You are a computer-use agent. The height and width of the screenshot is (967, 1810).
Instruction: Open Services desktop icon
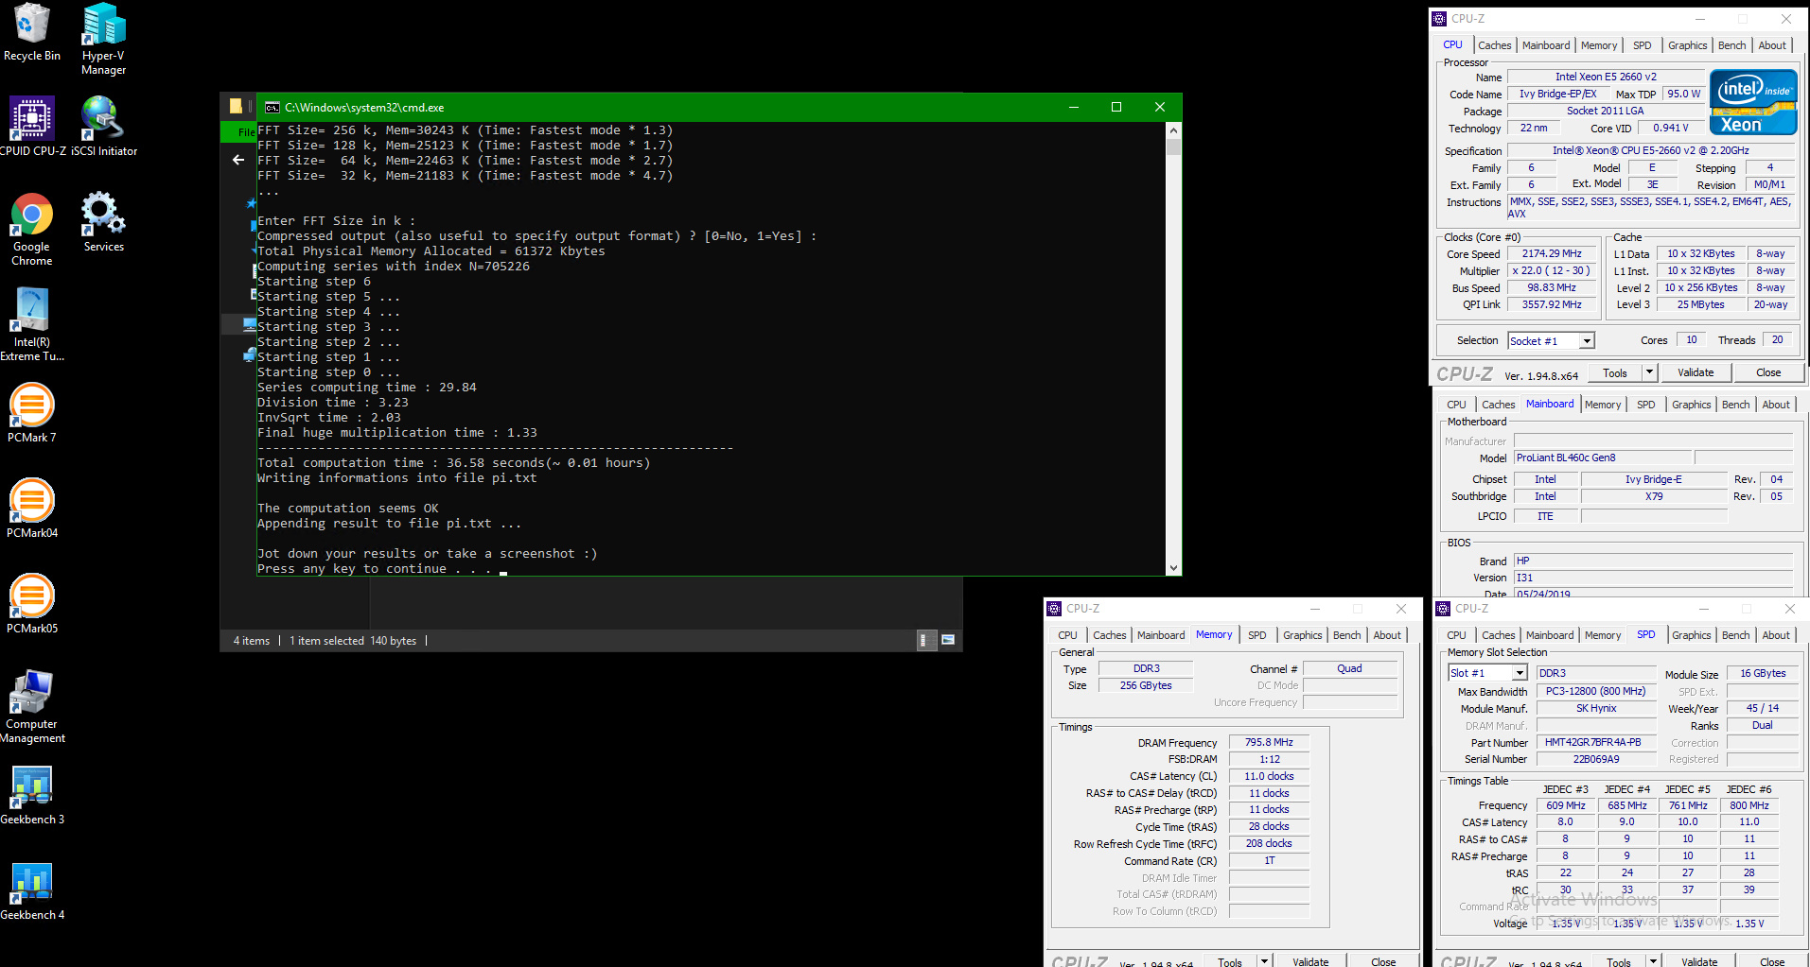coord(104,222)
